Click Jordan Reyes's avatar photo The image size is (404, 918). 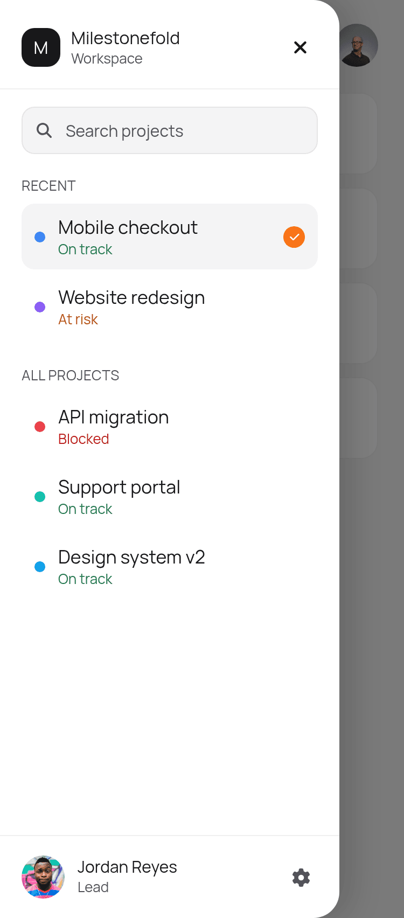click(43, 877)
